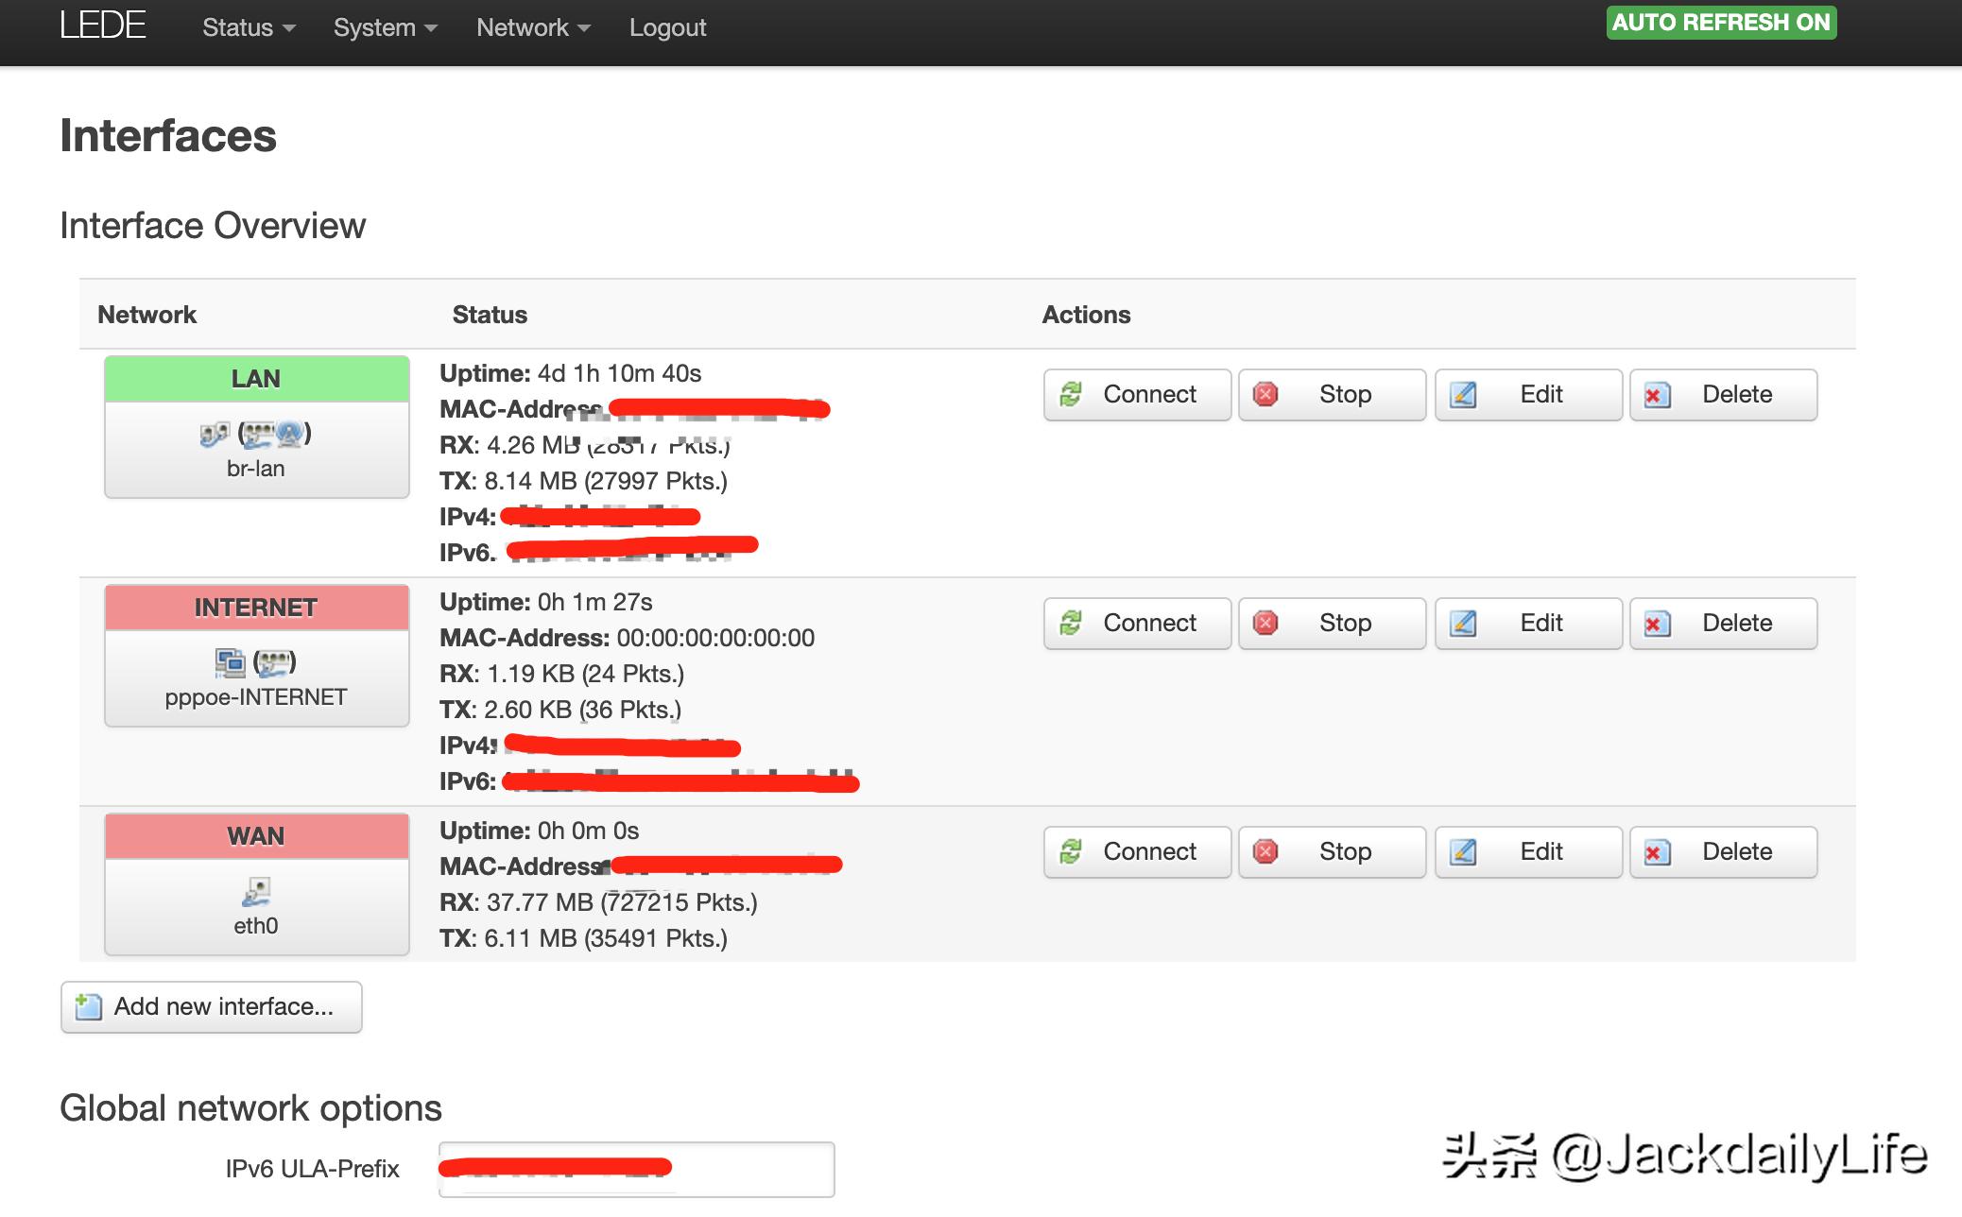Click the eth0 ethernet interface icon
The width and height of the screenshot is (1962, 1217).
point(255,891)
